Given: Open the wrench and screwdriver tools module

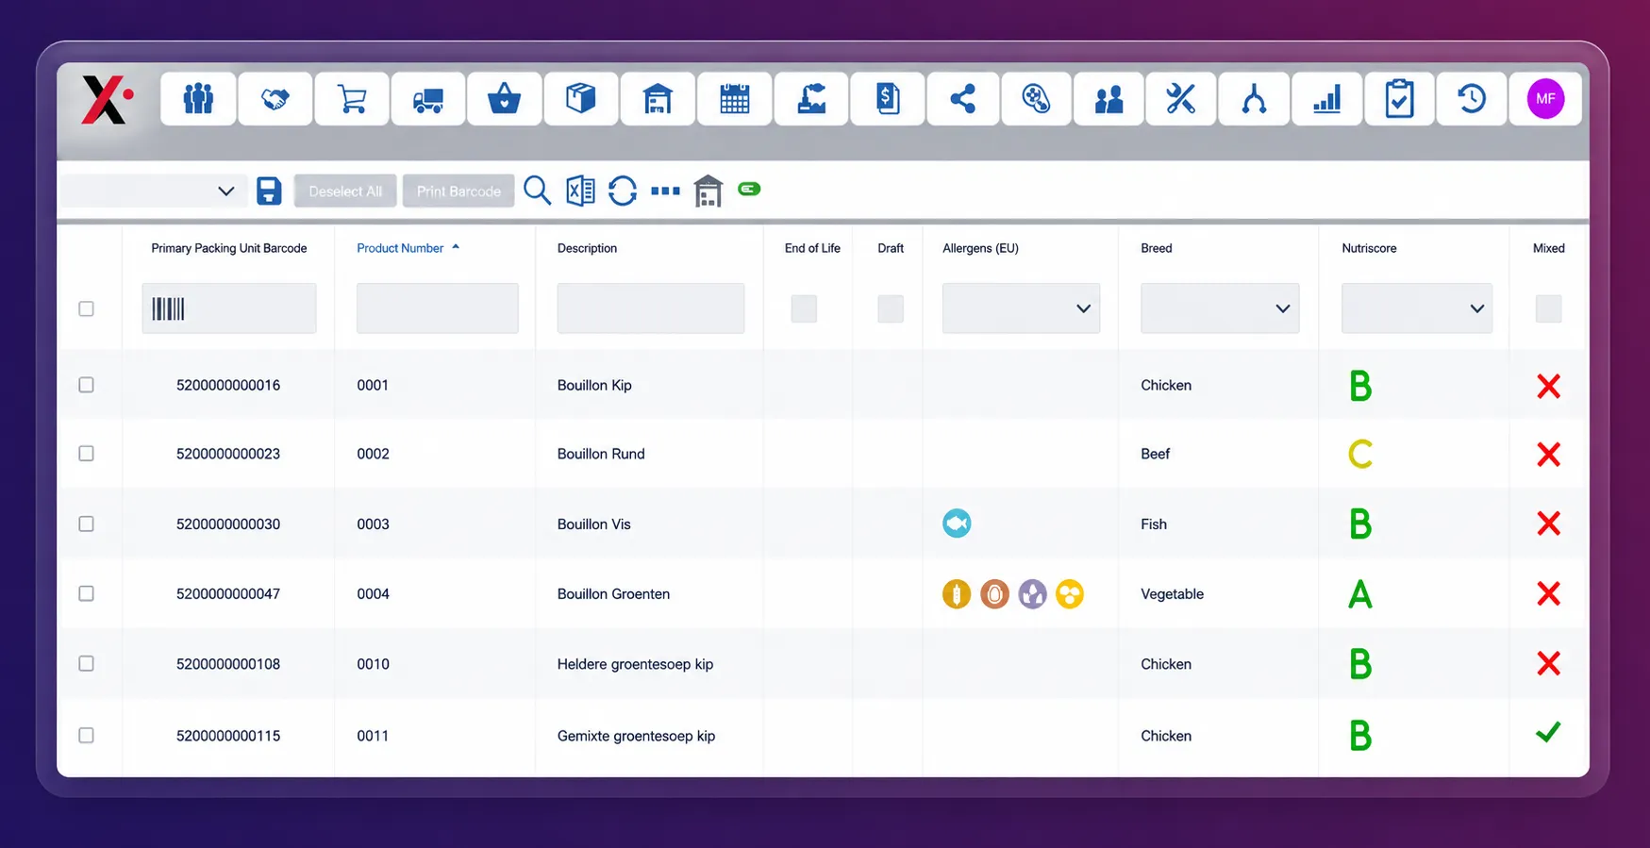Looking at the screenshot, I should pos(1180,98).
